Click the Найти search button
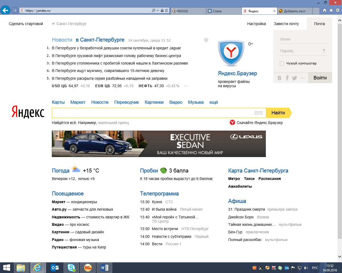Screen dimensions: 342x273 pos(278,113)
